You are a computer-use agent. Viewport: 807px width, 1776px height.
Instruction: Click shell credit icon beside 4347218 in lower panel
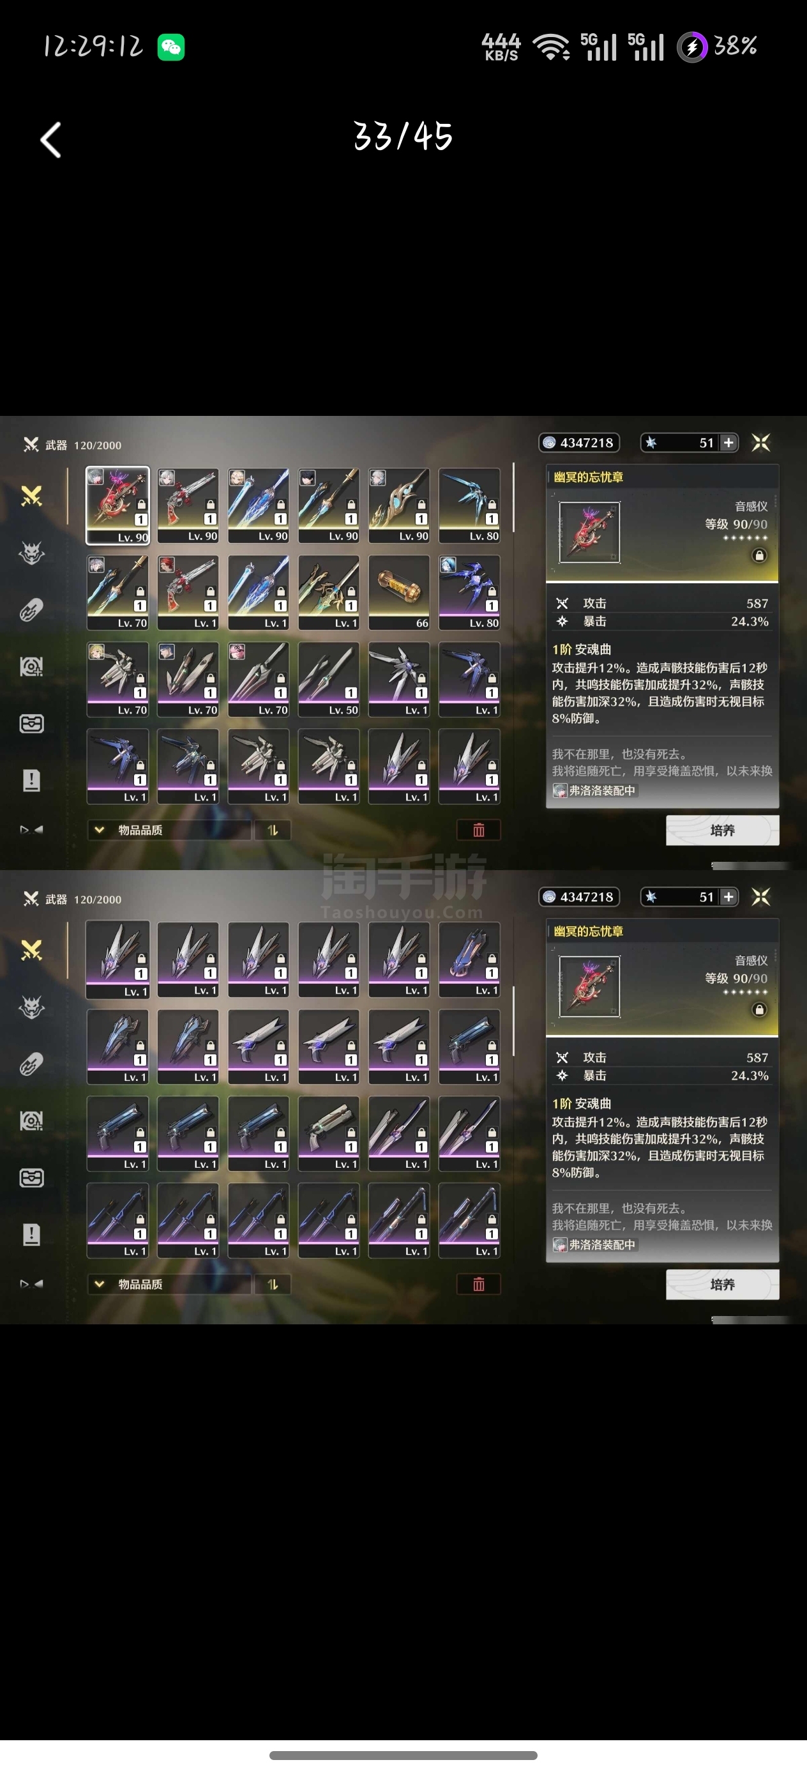549,897
